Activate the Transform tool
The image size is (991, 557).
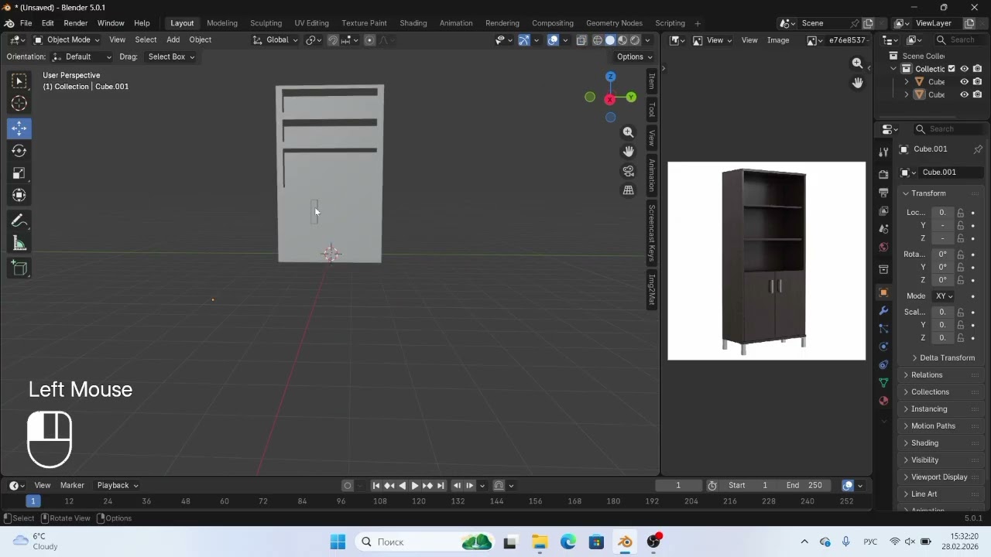(x=19, y=196)
